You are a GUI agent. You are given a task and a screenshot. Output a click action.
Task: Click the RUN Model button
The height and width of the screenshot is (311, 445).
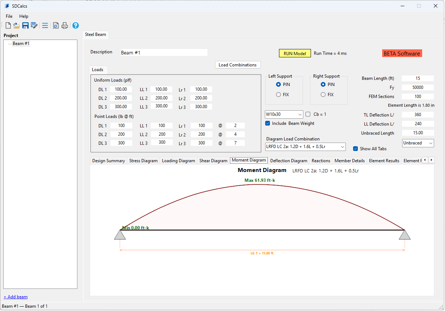coord(295,53)
